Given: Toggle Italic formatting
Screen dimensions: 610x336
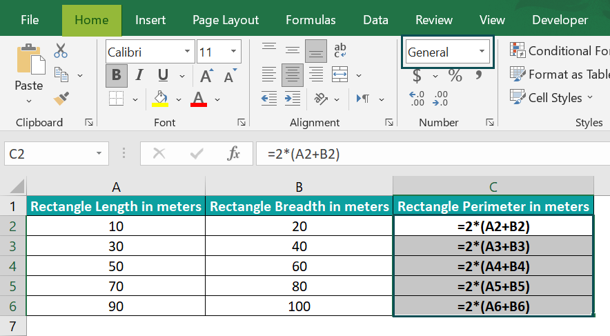Looking at the screenshot, I should (x=139, y=75).
